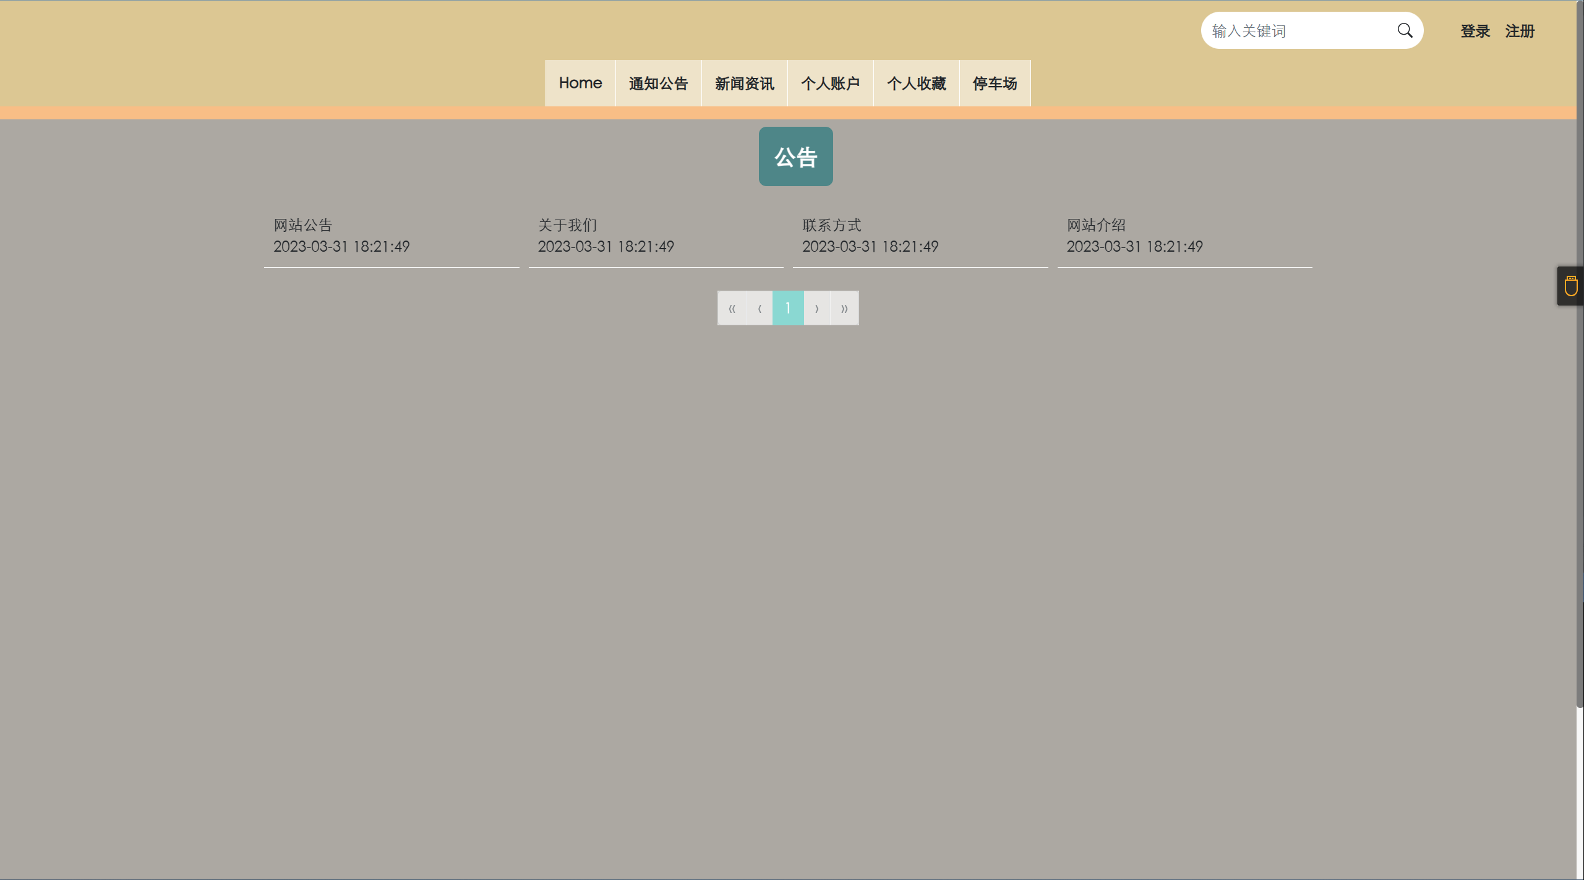The height and width of the screenshot is (880, 1584).
Task: Go to 个人收藏 page
Action: coord(916,83)
